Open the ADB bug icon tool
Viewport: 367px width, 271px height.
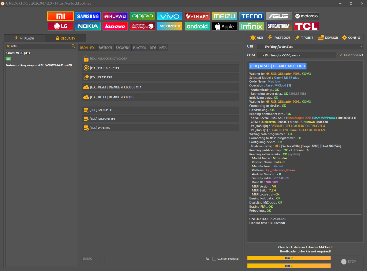pyautogui.click(x=257, y=38)
